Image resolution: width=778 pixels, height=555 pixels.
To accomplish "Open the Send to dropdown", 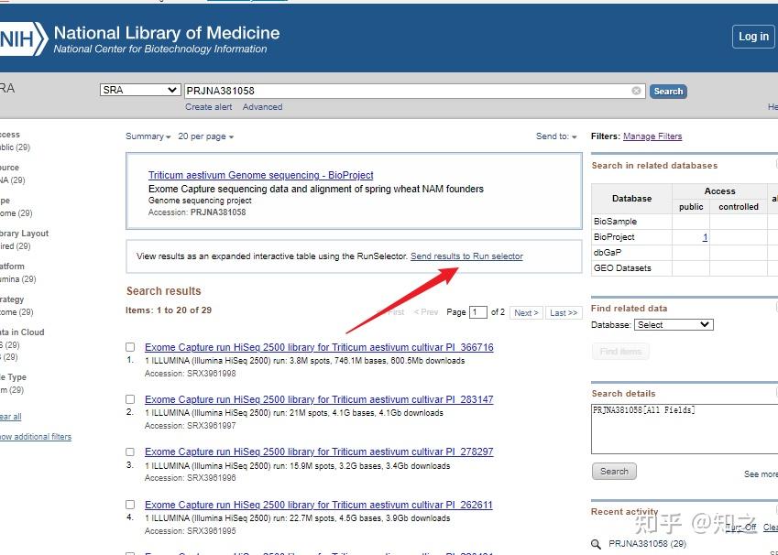I will pyautogui.click(x=556, y=136).
